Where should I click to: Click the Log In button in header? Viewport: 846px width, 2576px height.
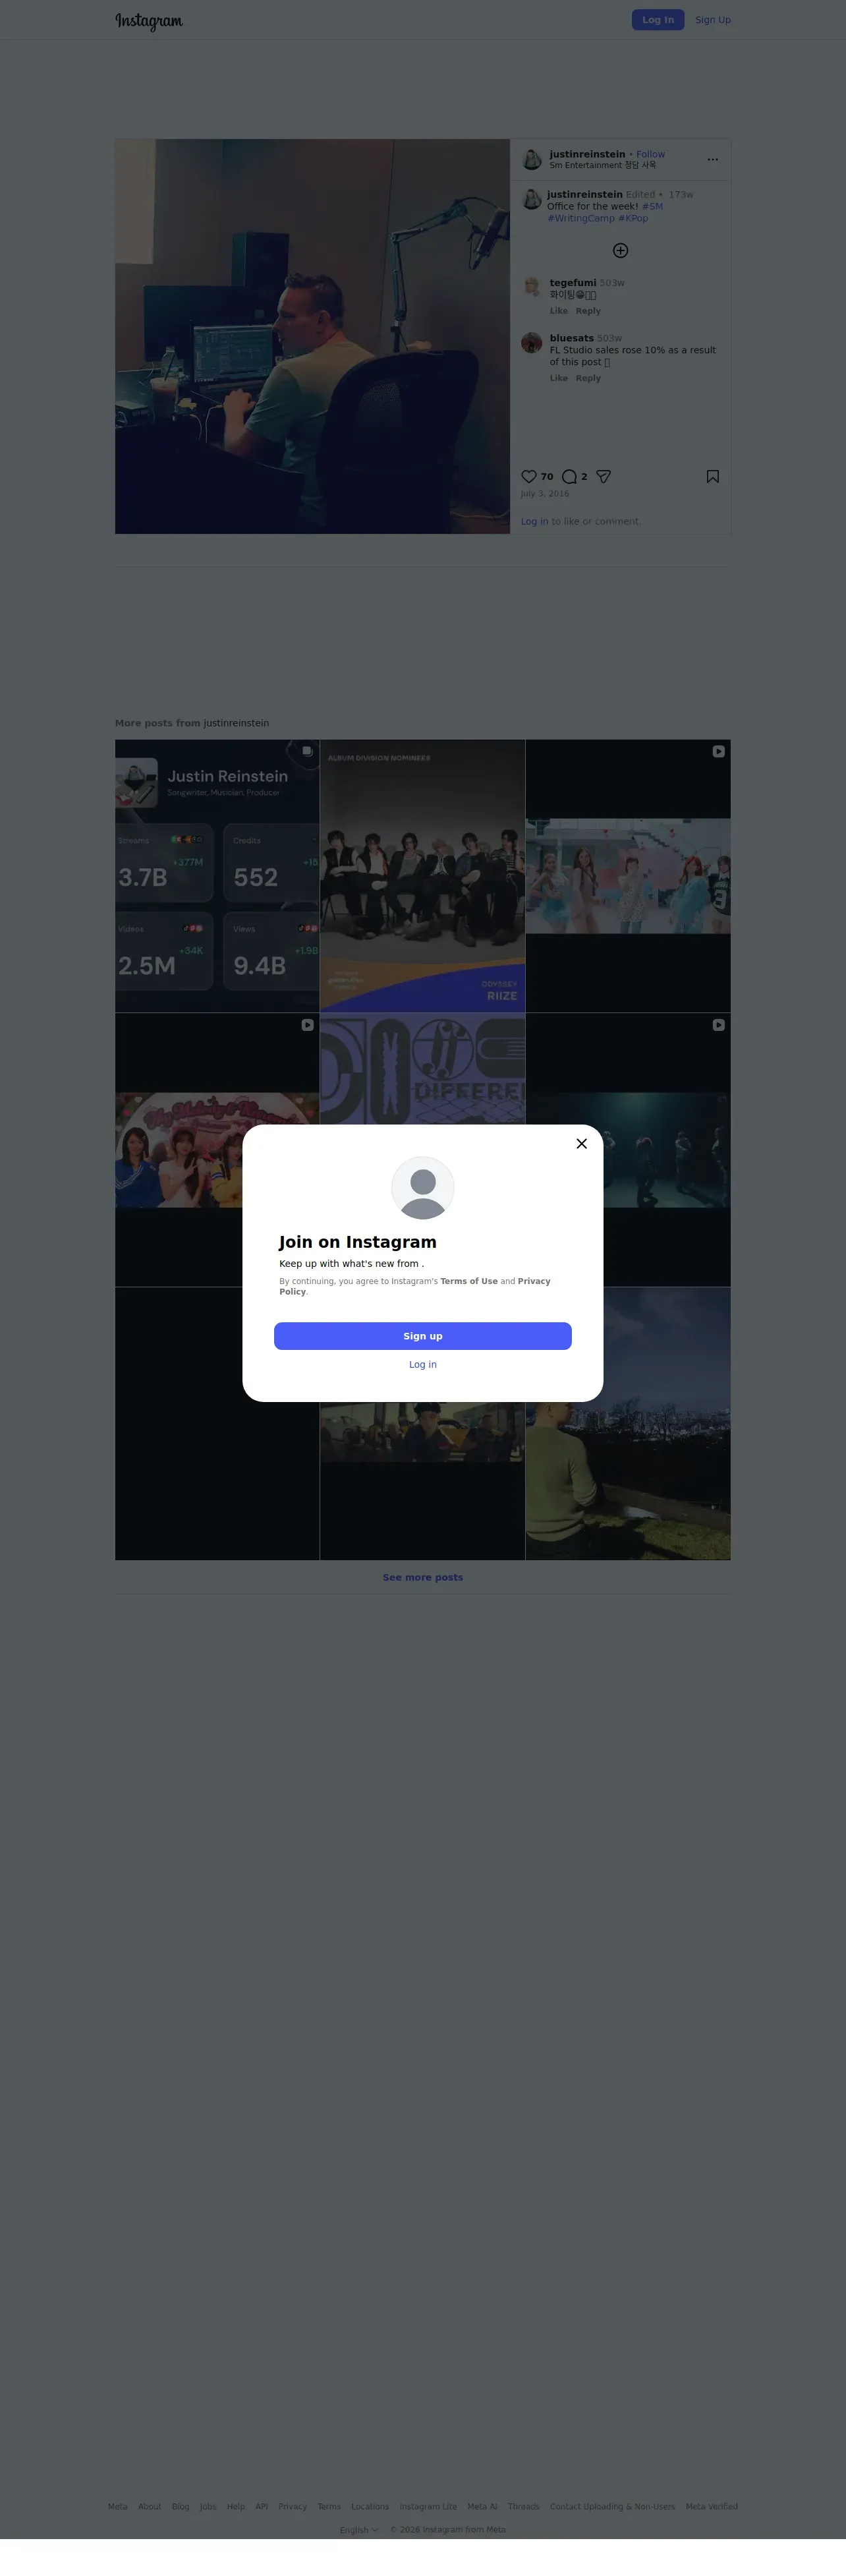[658, 20]
